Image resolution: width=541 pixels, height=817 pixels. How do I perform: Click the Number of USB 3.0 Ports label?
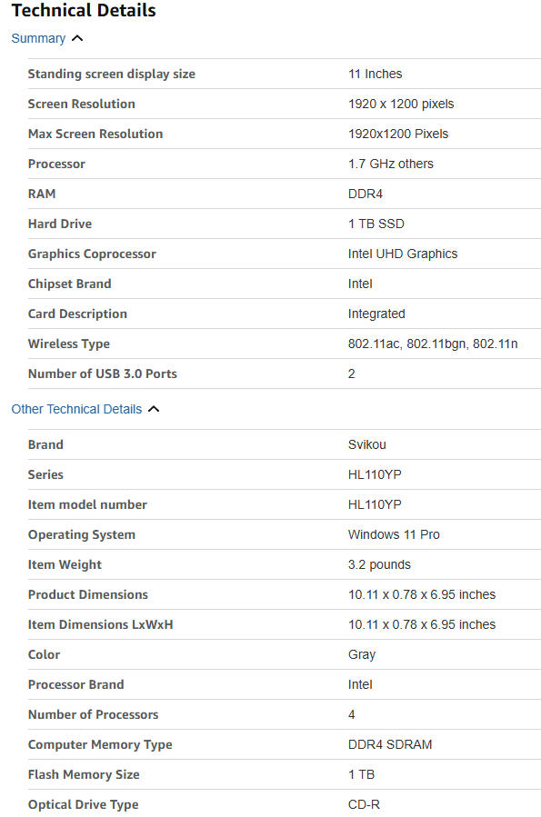[x=102, y=374]
